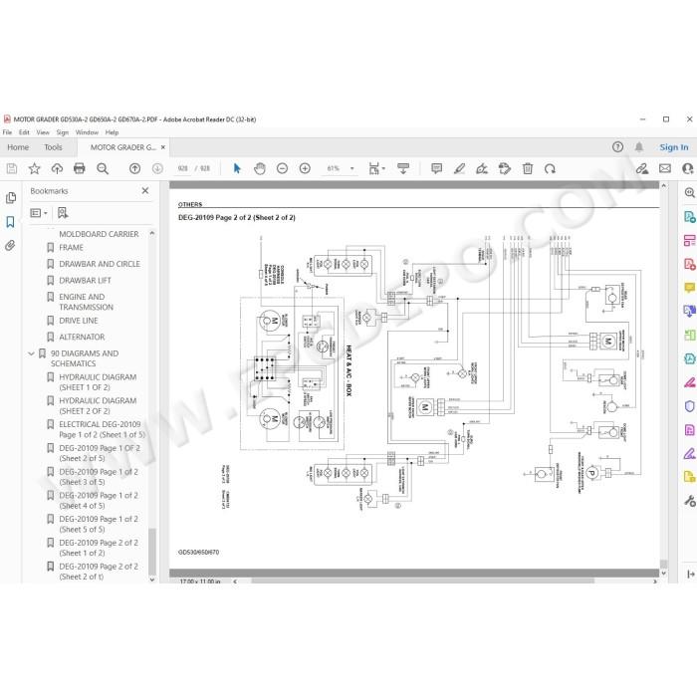Screen dimensions: 697x697
Task: Open the Add comment sticky note tool
Action: click(436, 168)
